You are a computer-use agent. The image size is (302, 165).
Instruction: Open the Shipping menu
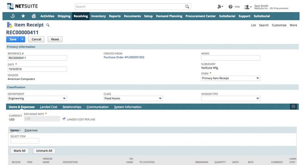coord(64,16)
